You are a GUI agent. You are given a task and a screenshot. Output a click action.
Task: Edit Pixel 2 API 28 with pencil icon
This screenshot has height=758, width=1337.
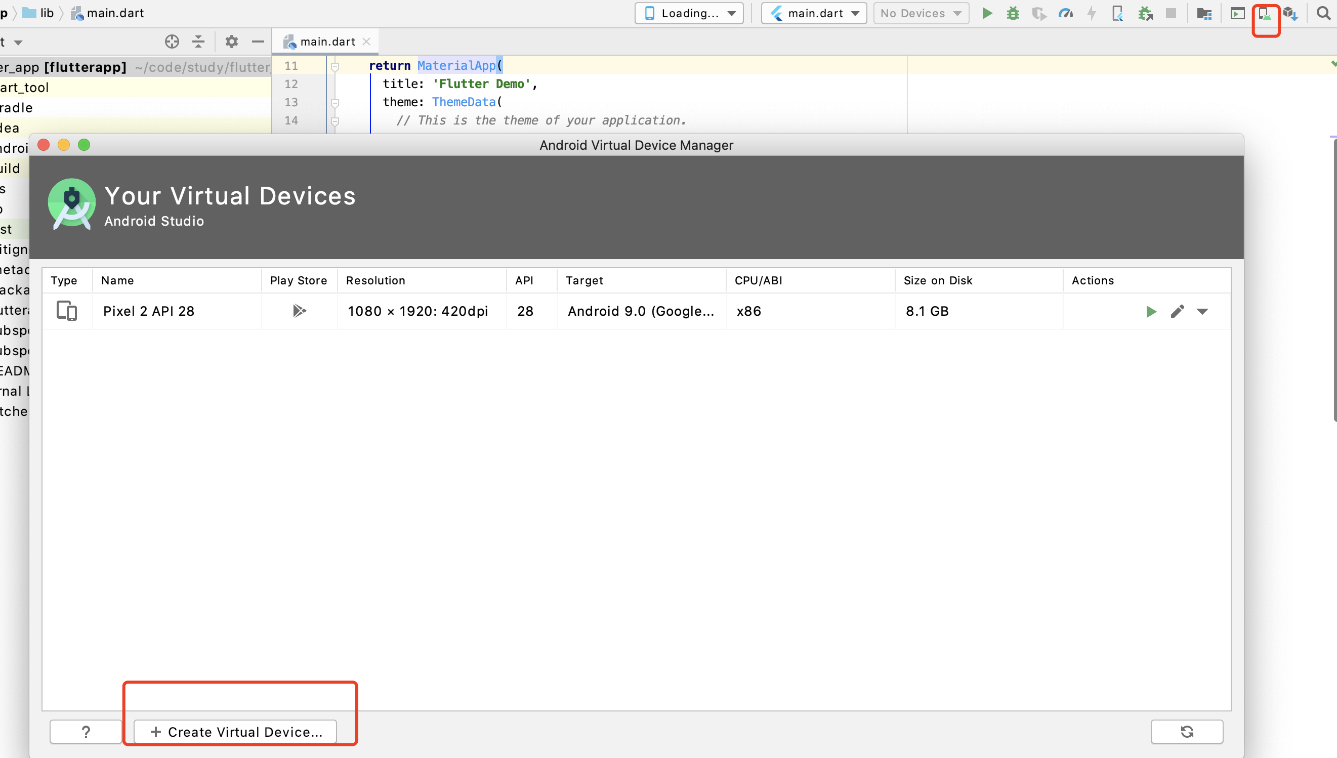(x=1177, y=311)
